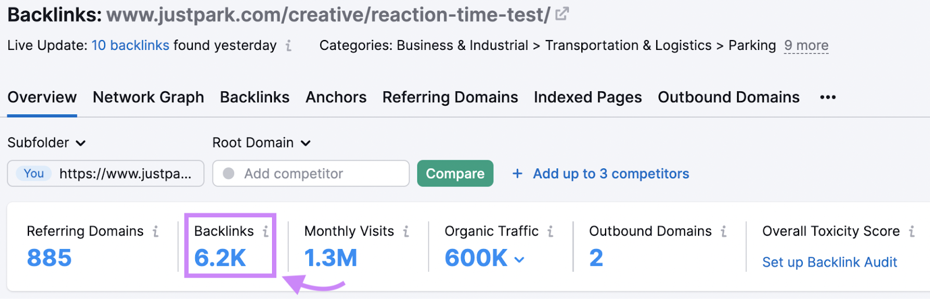Click info icon beside Overall Toxicity Score
This screenshot has width=930, height=299.
[x=912, y=232]
